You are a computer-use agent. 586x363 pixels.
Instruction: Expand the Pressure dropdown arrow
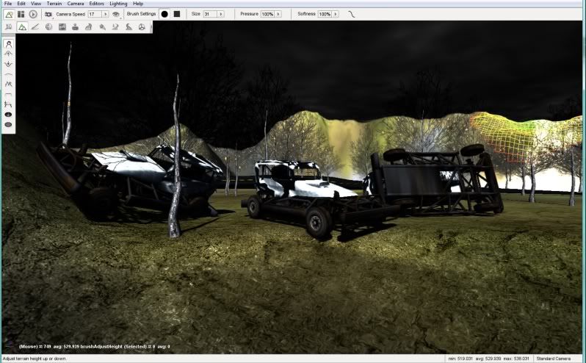point(279,14)
